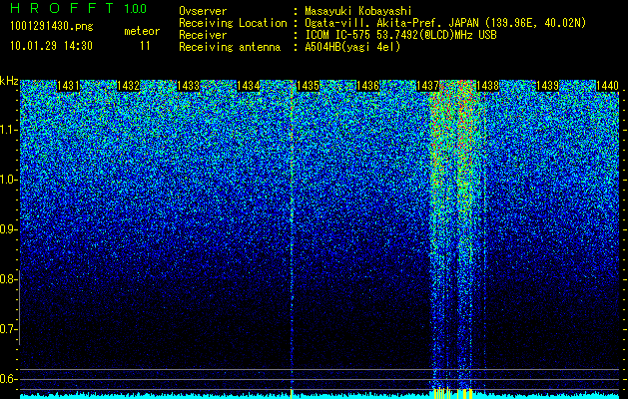Image resolution: width=628 pixels, height=399 pixels.
Task: Click the observer name Masayuki Kobayashi
Action: [358, 11]
